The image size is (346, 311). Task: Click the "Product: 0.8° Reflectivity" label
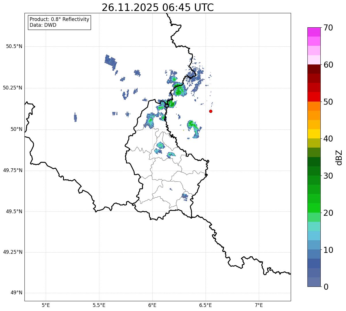click(x=60, y=19)
